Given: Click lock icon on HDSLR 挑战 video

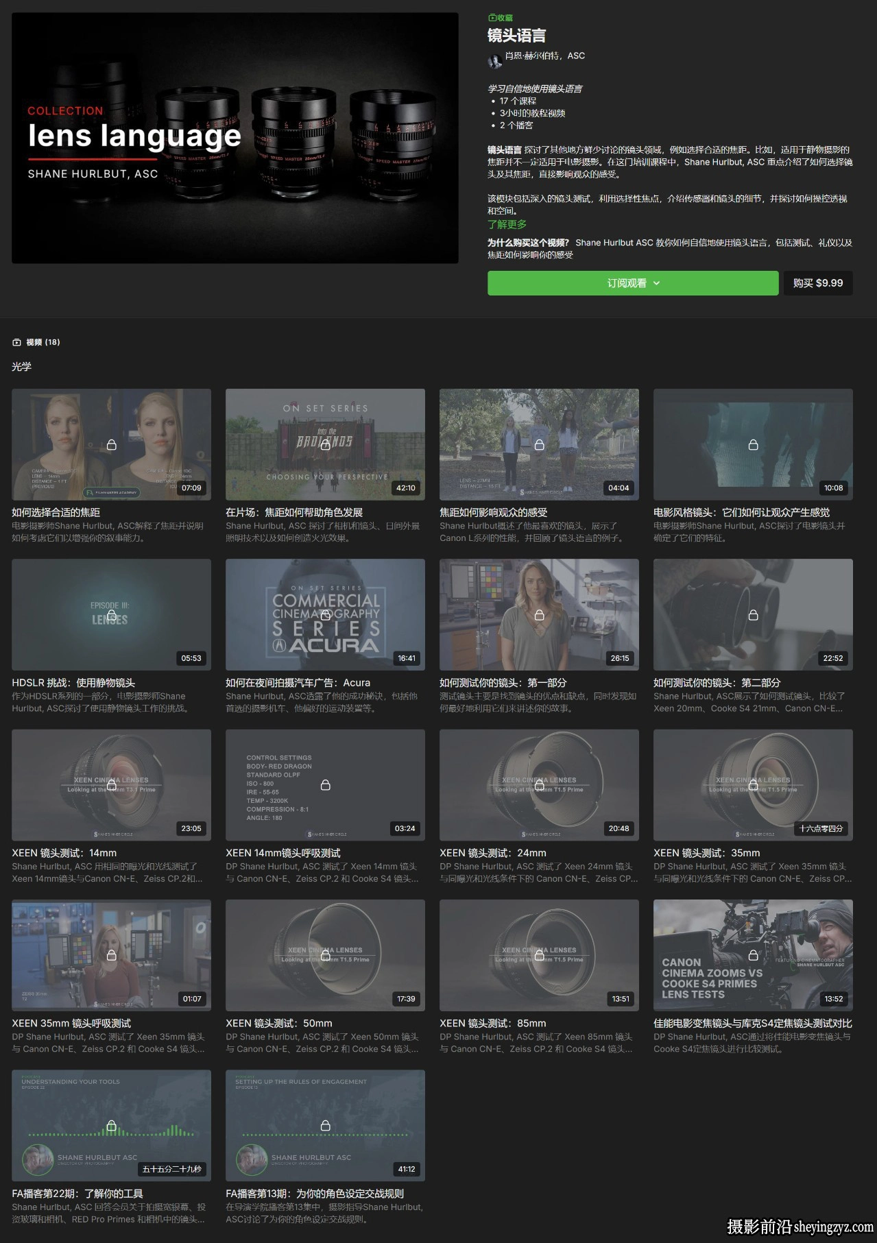Looking at the screenshot, I should [112, 615].
